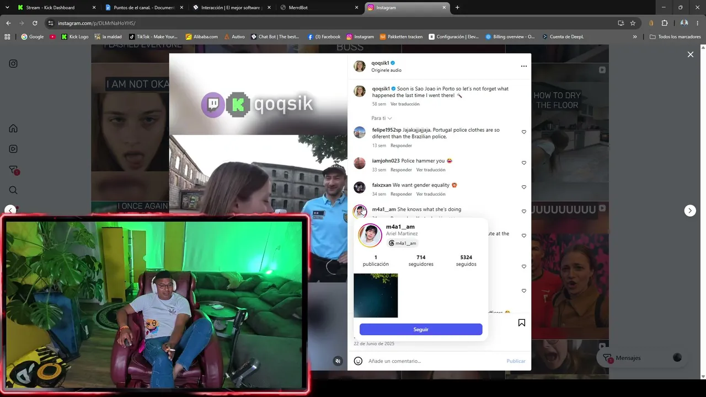The height and width of the screenshot is (397, 706).
Task: Open m4a1__am profile picture in hover card
Action: (370, 235)
